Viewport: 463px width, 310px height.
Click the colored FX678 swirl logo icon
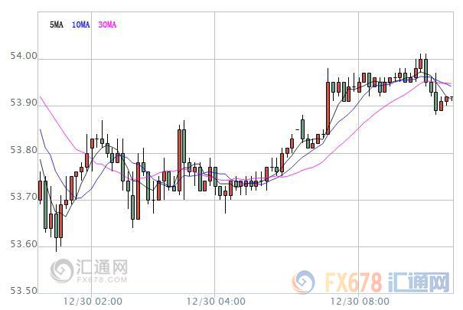tap(303, 282)
